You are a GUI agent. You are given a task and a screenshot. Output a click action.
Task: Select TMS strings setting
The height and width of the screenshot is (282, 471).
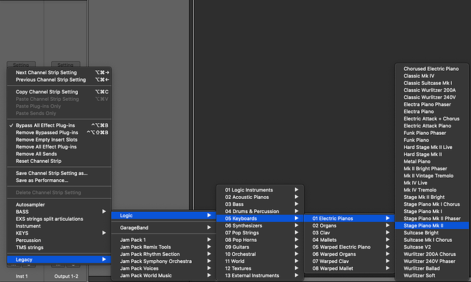(59, 247)
